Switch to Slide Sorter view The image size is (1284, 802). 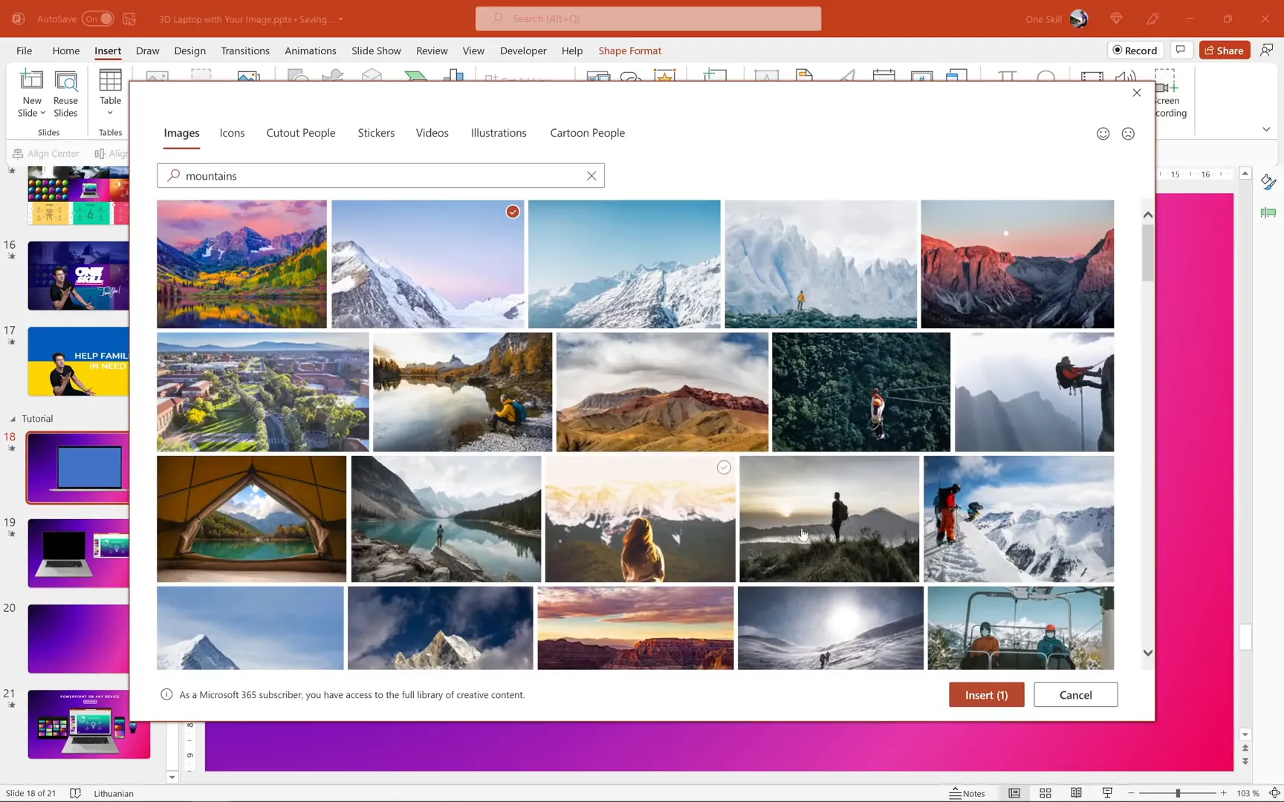pyautogui.click(x=1045, y=793)
